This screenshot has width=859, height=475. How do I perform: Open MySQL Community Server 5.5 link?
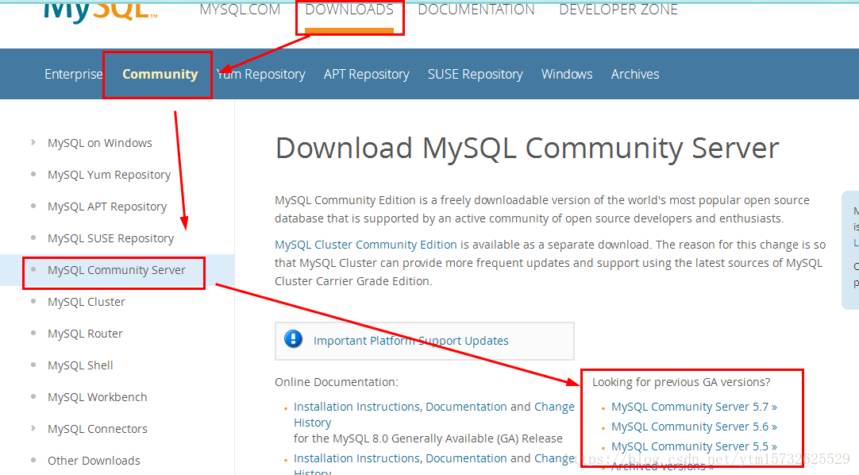pyautogui.click(x=694, y=446)
